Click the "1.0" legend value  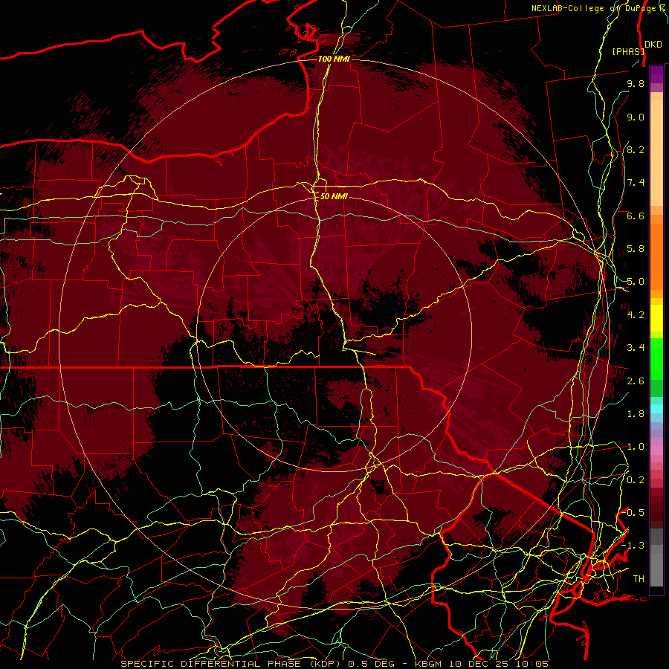click(636, 447)
